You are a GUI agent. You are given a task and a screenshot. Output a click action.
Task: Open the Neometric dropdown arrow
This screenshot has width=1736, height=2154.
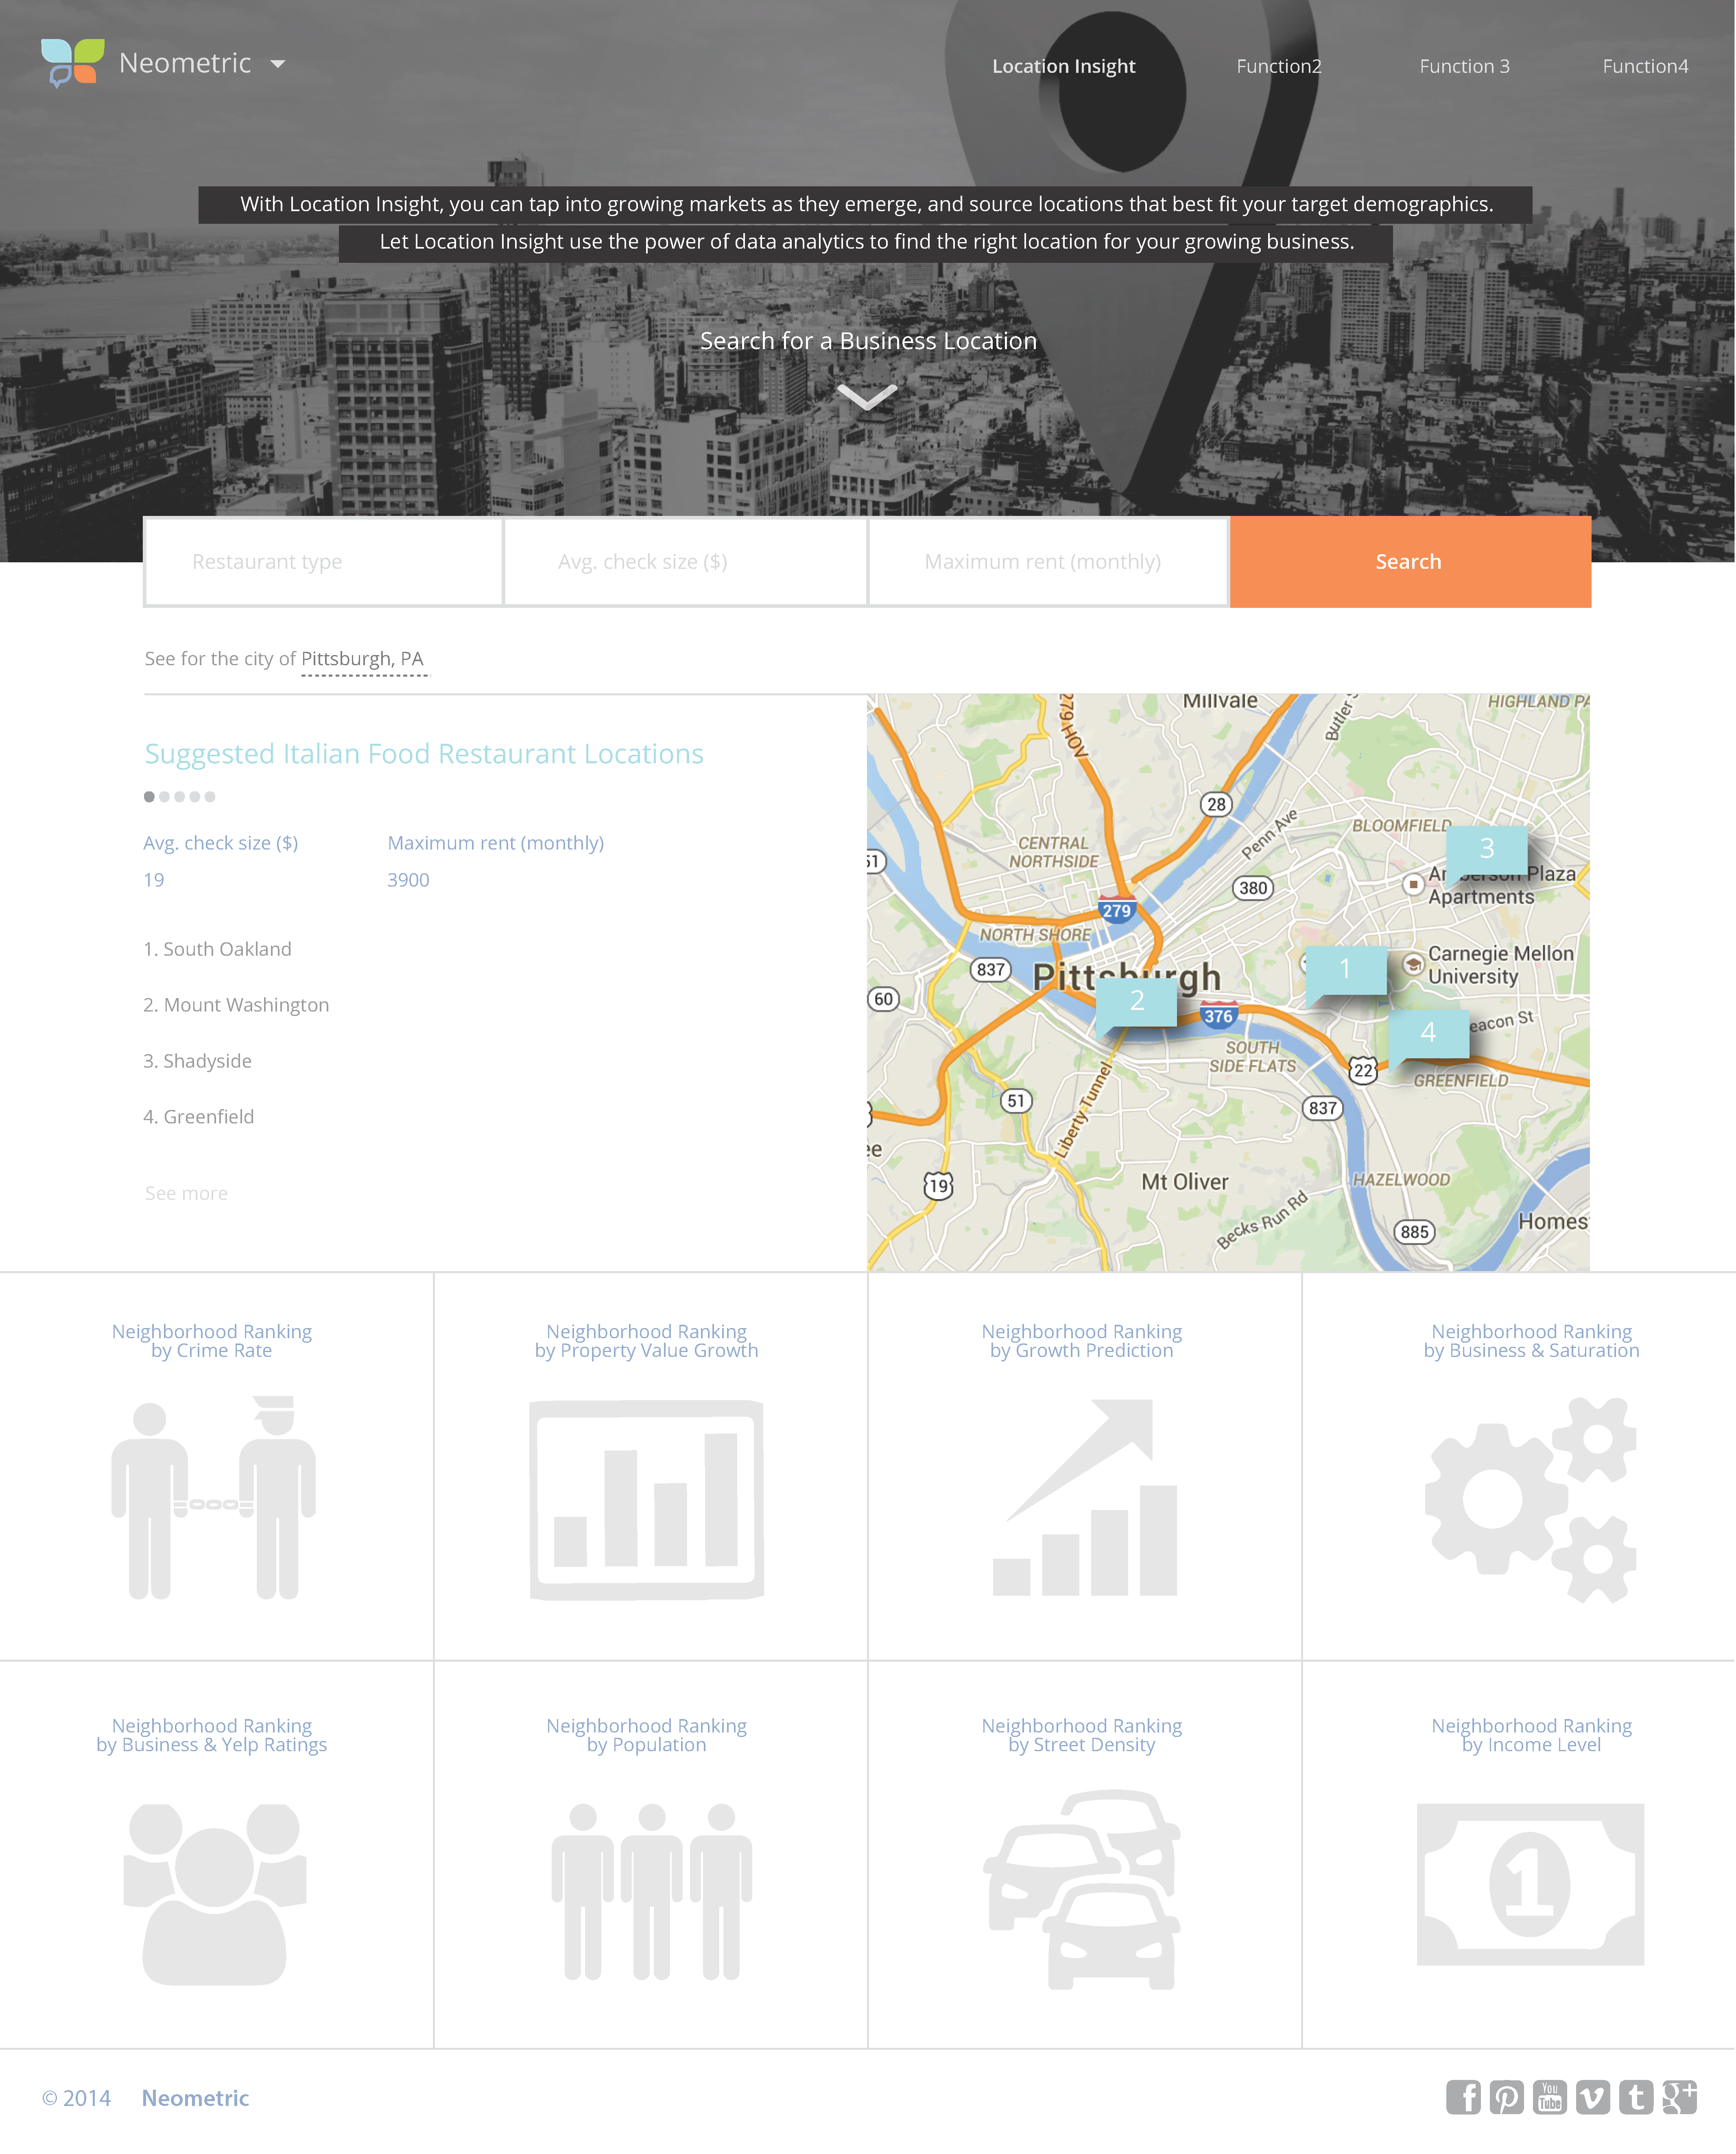pyautogui.click(x=278, y=64)
